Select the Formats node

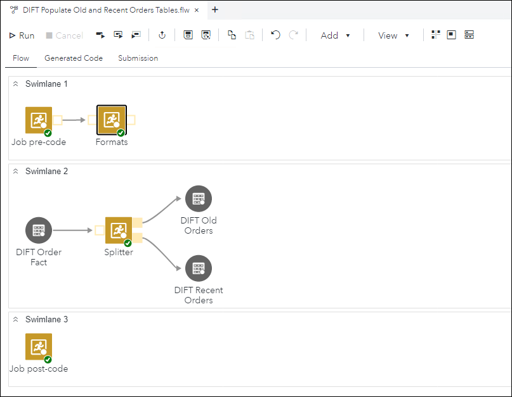112,120
